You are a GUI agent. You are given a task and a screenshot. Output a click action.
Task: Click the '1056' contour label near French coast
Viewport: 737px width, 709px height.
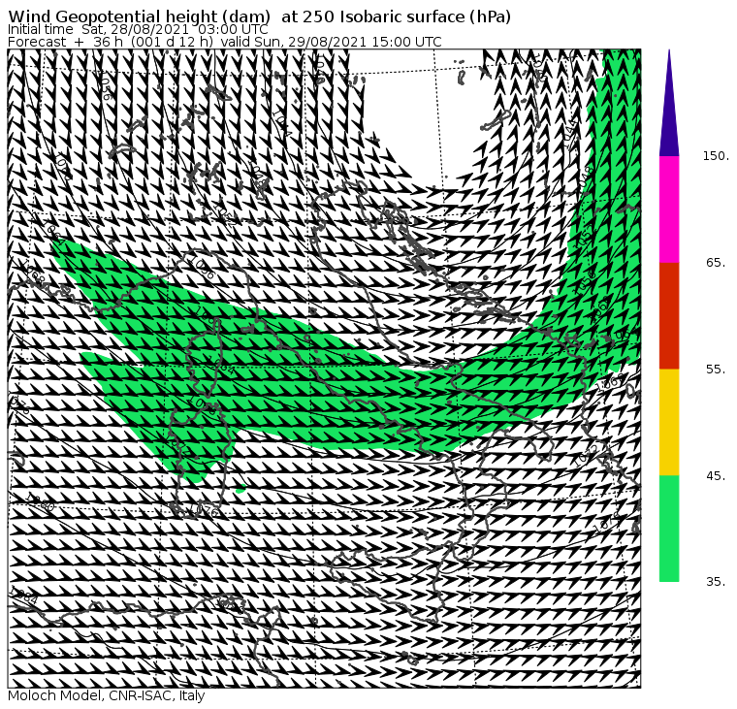203,270
